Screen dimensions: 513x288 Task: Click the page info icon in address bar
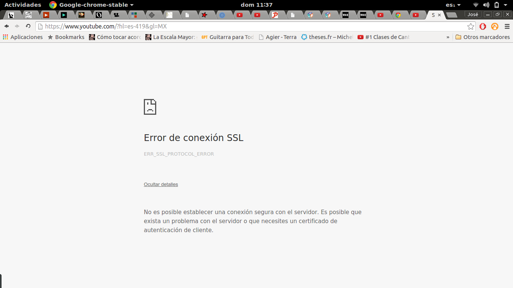(x=40, y=27)
